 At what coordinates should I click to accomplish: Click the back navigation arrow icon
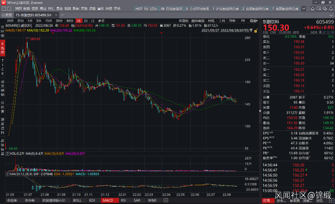pyautogui.click(x=4, y=9)
